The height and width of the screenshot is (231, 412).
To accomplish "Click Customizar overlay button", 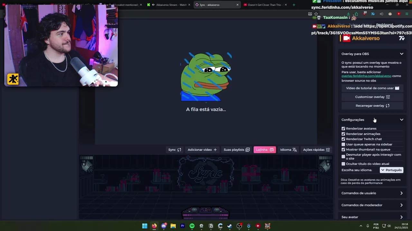I will pos(372,97).
